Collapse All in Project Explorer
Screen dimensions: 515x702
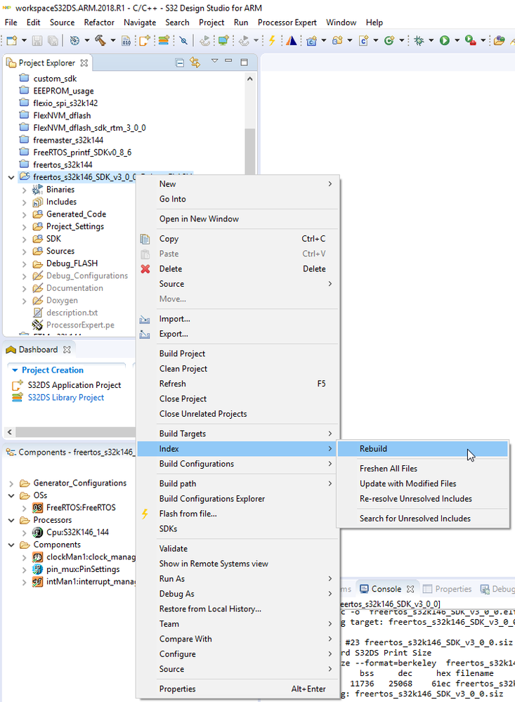tap(180, 63)
